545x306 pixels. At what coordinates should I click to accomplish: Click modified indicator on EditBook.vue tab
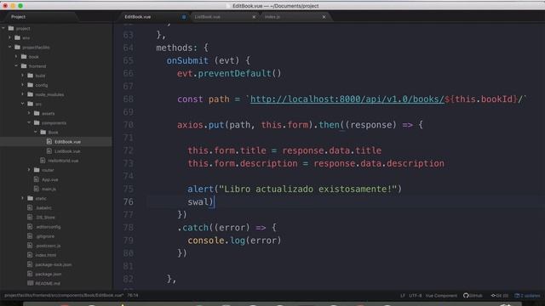[184, 17]
